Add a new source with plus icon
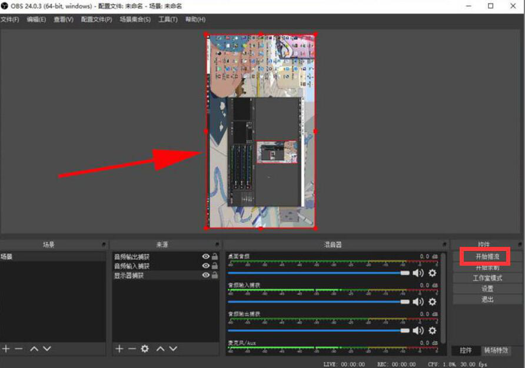Image resolution: width=525 pixels, height=368 pixels. point(119,349)
